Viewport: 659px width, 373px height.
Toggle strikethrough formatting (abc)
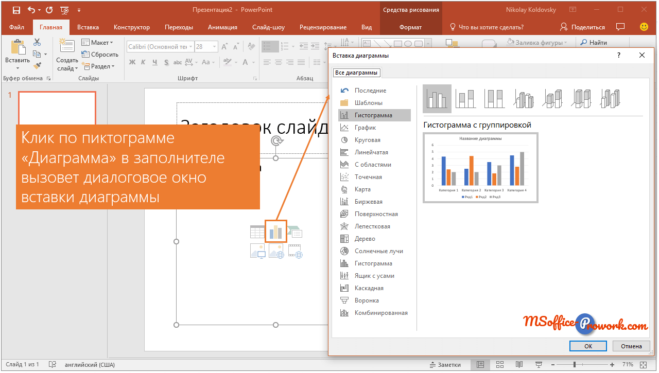[x=177, y=62]
